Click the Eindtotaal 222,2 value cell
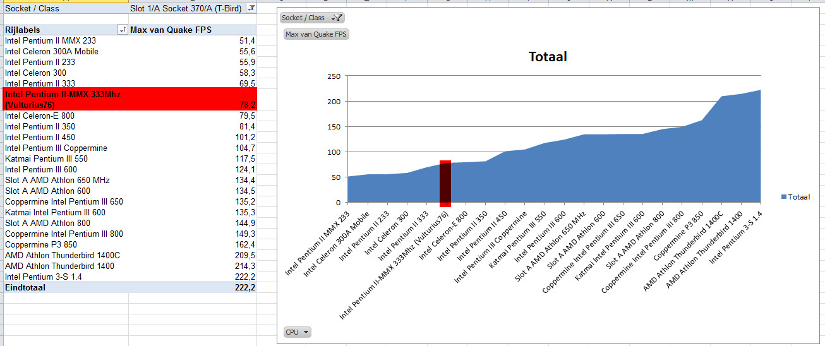Screen dimensions: 825x346 click(x=192, y=287)
